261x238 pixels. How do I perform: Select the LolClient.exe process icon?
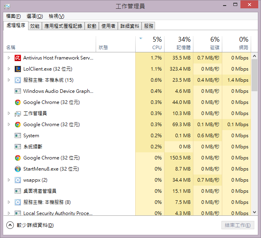(x=18, y=69)
